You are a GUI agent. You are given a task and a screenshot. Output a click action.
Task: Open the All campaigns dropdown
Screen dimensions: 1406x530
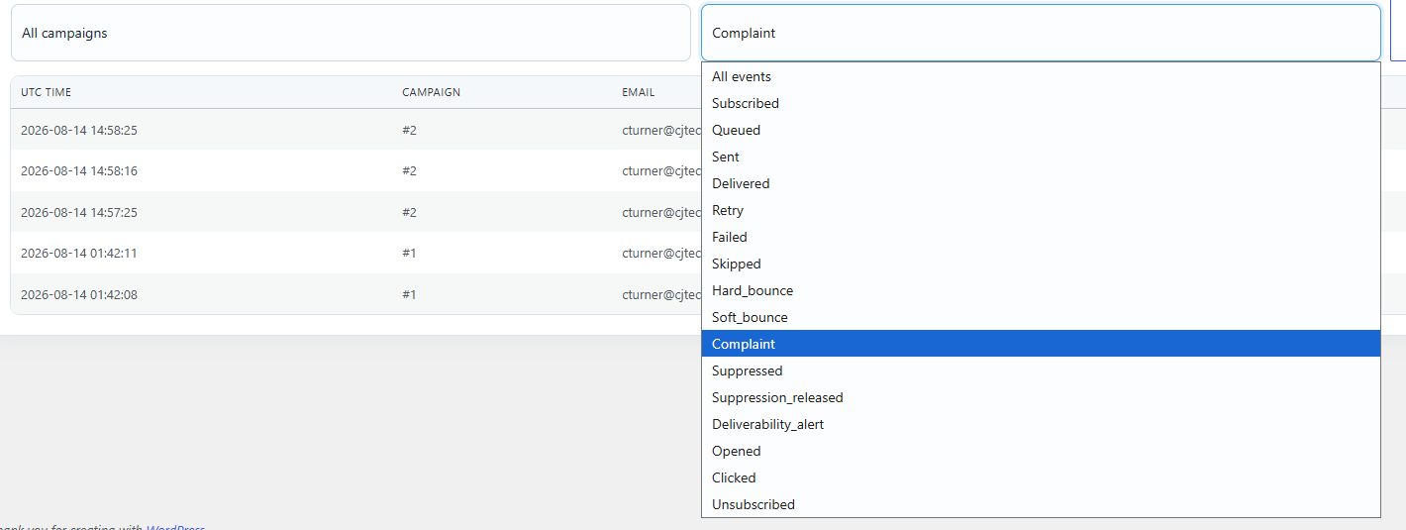tap(351, 33)
